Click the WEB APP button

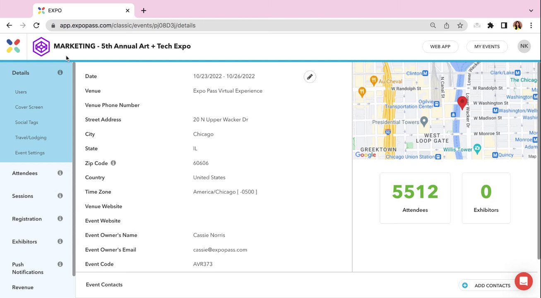click(x=440, y=47)
